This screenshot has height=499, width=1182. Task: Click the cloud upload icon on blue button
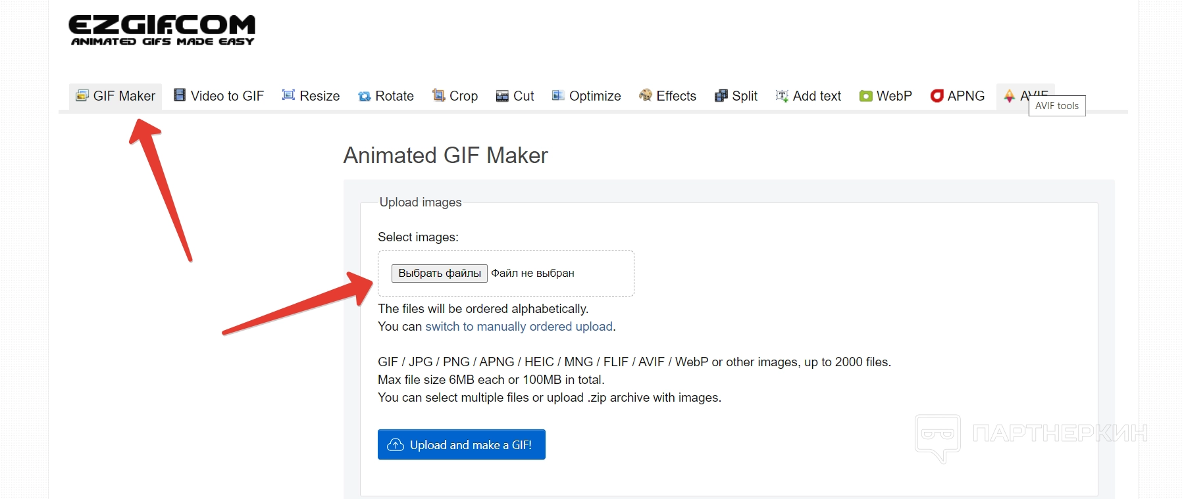coord(396,445)
